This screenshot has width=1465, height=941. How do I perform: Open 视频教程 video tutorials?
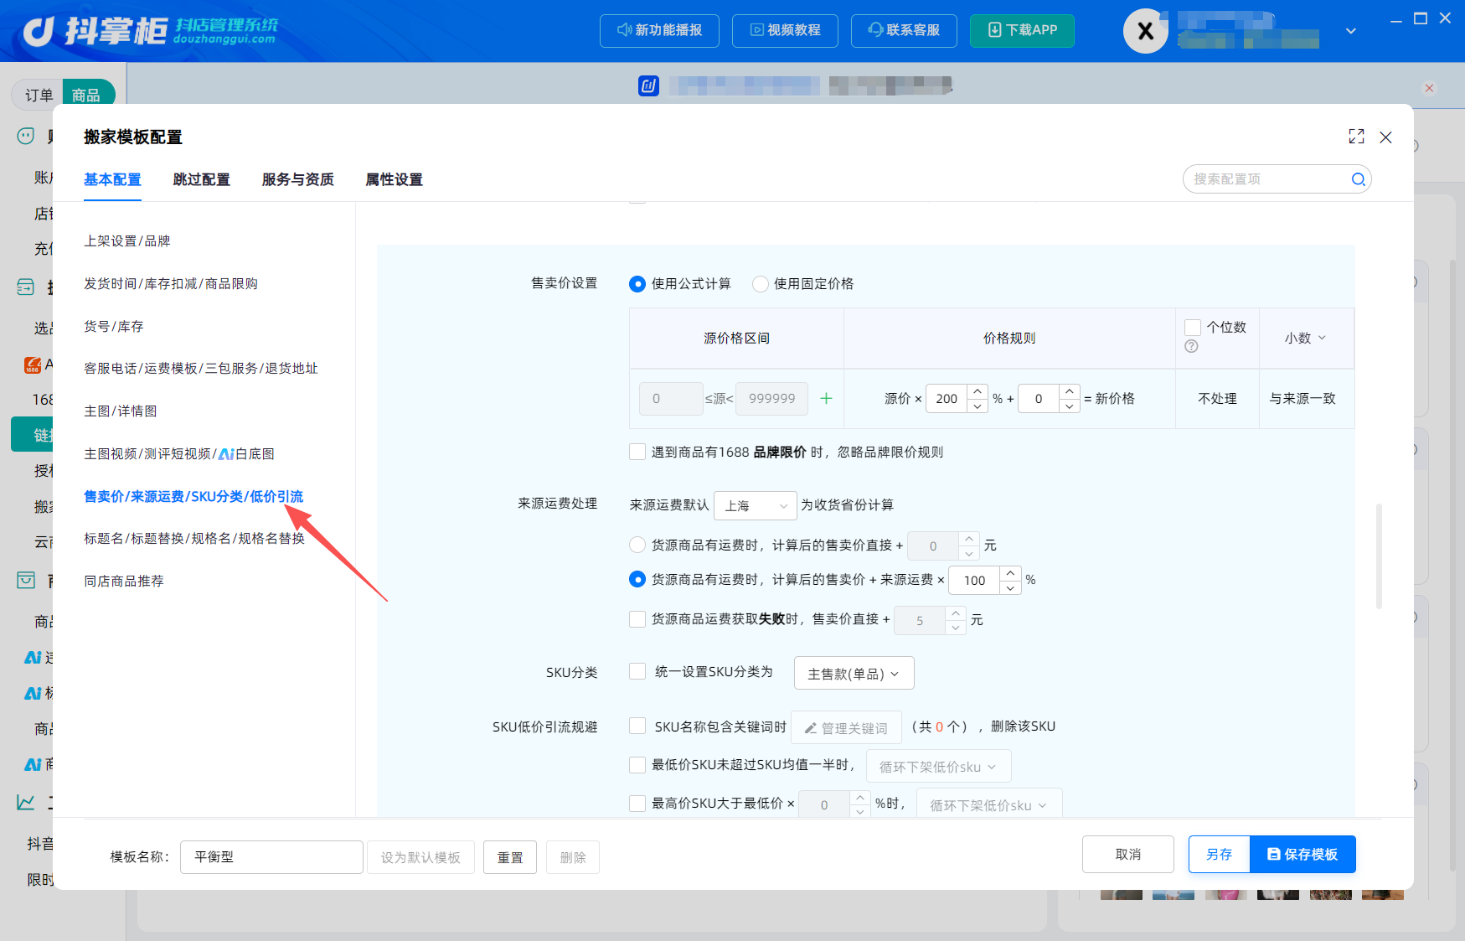[785, 30]
